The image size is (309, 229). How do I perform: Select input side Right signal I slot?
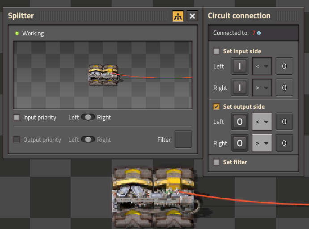(x=240, y=88)
